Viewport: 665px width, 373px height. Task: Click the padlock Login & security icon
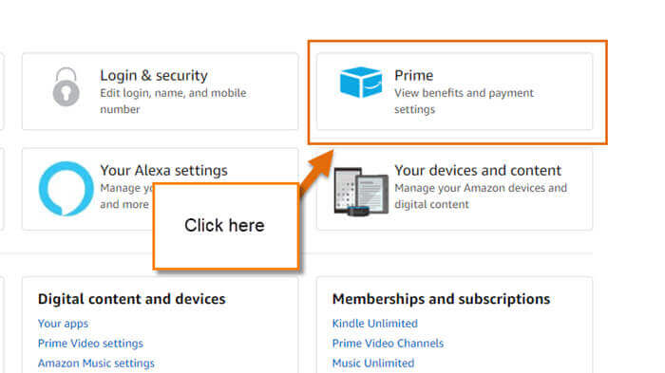tap(66, 87)
